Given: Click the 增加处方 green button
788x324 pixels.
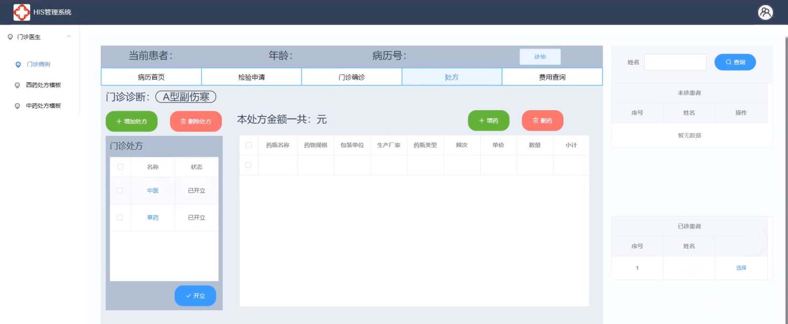Looking at the screenshot, I should coord(132,121).
